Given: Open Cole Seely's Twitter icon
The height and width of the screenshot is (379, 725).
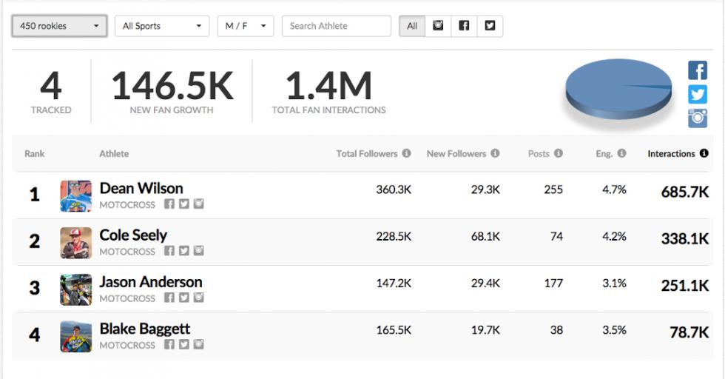Looking at the screenshot, I should click(184, 251).
